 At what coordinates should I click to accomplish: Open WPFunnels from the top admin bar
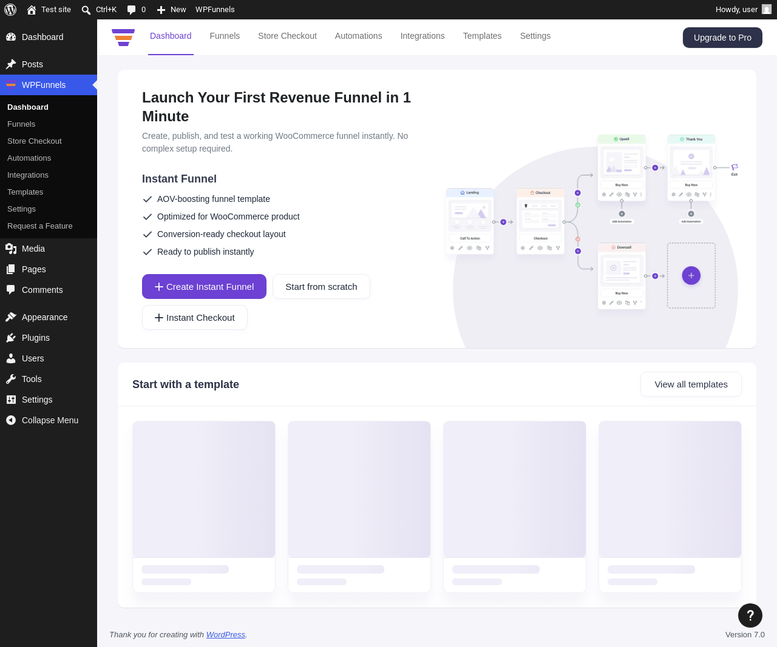(215, 10)
